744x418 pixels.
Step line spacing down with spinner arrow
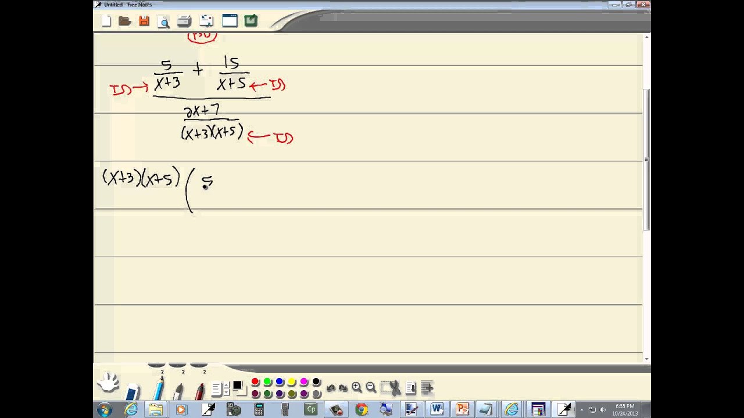pos(226,392)
